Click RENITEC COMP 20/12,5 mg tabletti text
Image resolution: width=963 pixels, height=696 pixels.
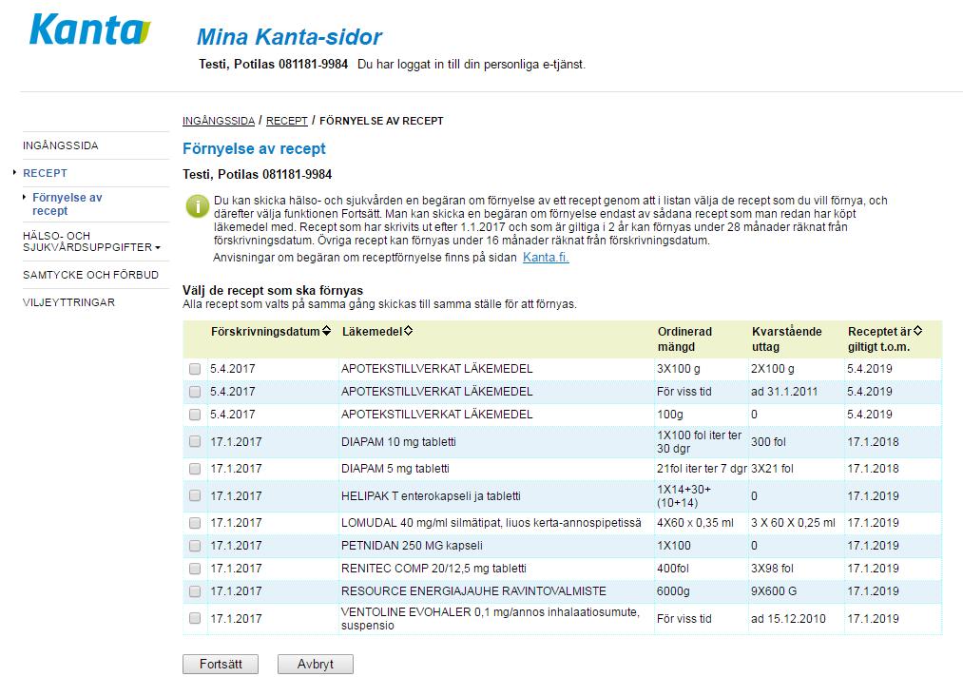(433, 569)
